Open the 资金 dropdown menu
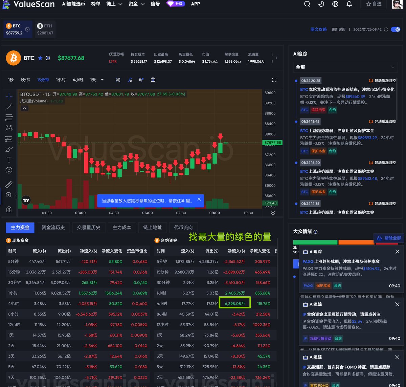This screenshot has width=406, height=387. [x=136, y=4]
